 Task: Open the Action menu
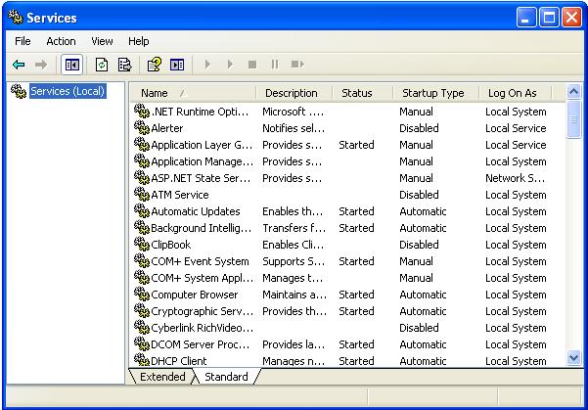pos(61,41)
